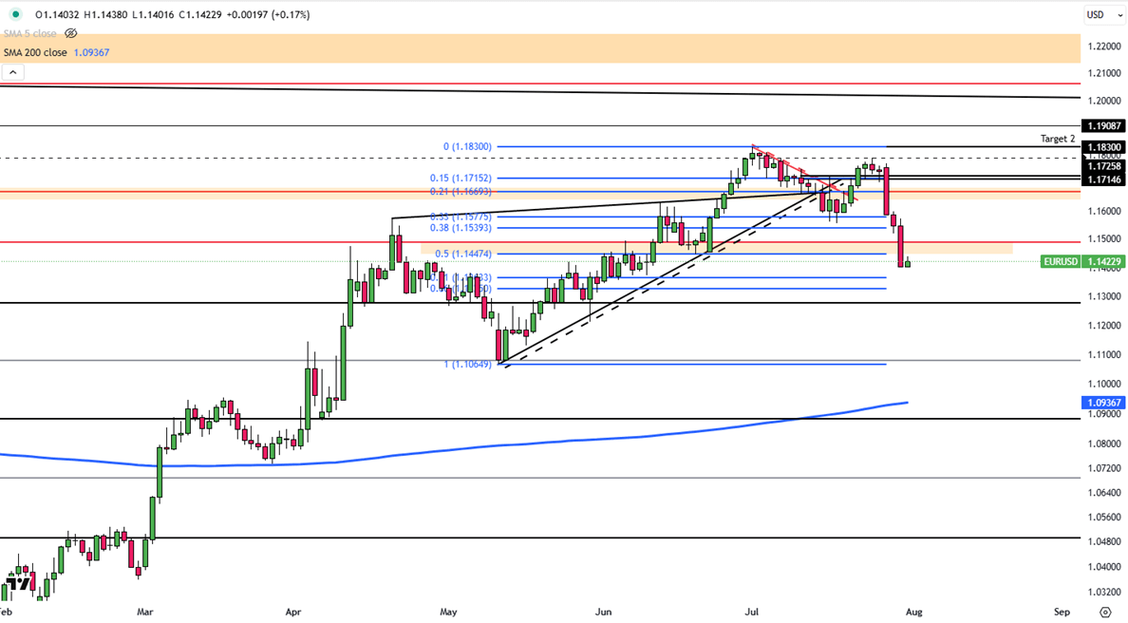This screenshot has height=623, width=1128.
Task: Open chart settings gear in the bottom corner
Action: tap(1105, 613)
